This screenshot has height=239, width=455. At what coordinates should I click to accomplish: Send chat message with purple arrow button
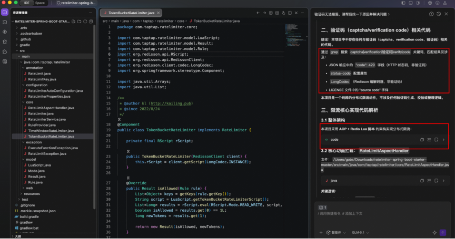click(443, 233)
